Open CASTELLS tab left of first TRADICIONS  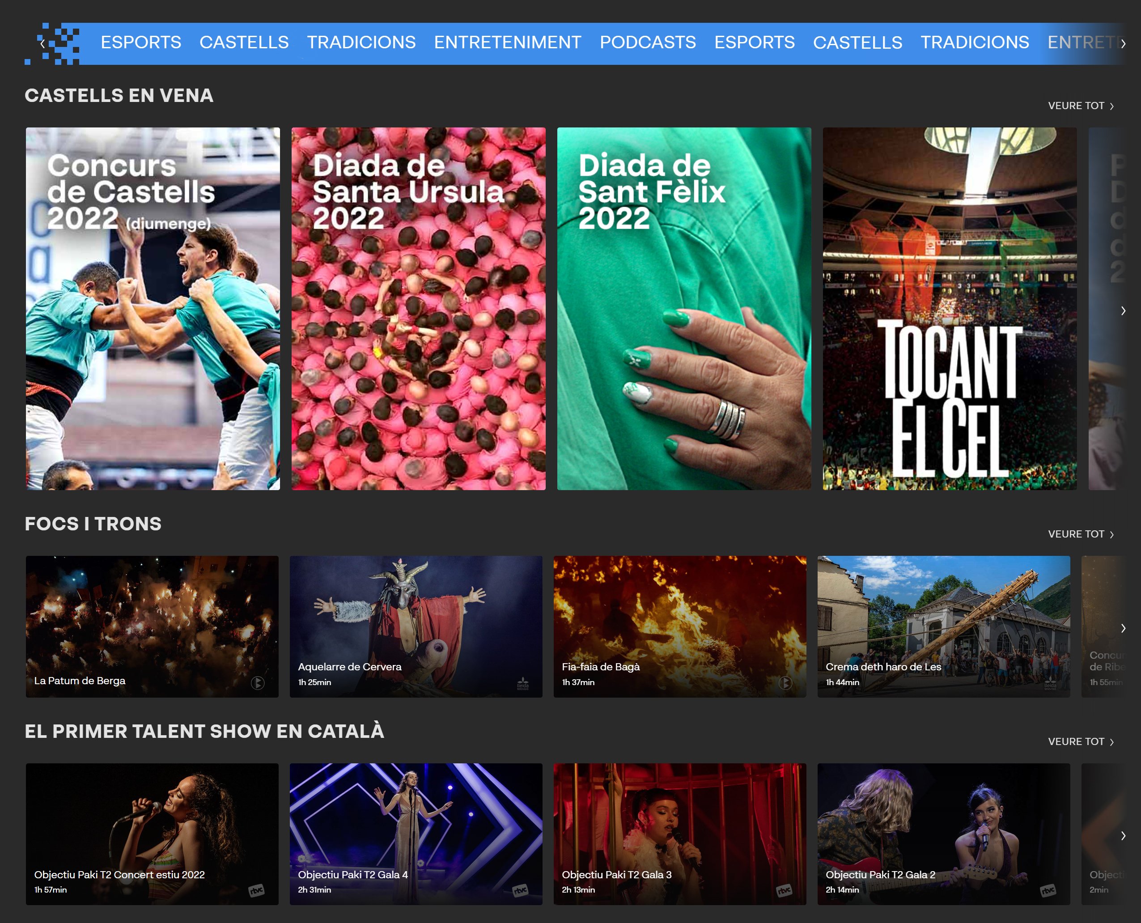point(244,42)
